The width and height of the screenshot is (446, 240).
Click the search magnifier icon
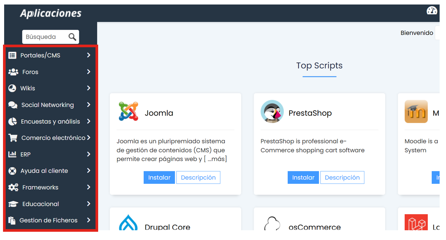tap(72, 37)
